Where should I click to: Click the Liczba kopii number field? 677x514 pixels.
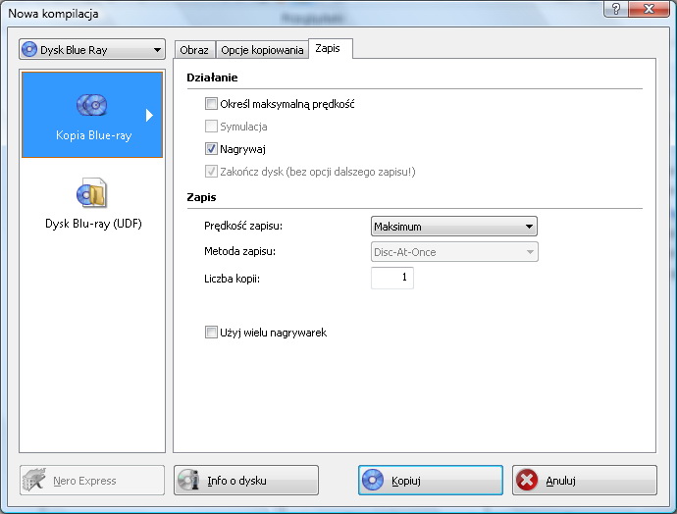(x=392, y=278)
